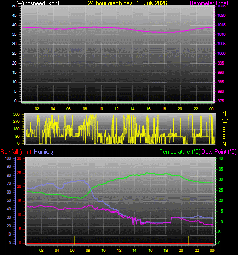This screenshot has height=255, width=238.
Task: Click the 35 value on green temperature axis
Action: pos(221,169)
